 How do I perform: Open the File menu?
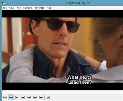5,8
